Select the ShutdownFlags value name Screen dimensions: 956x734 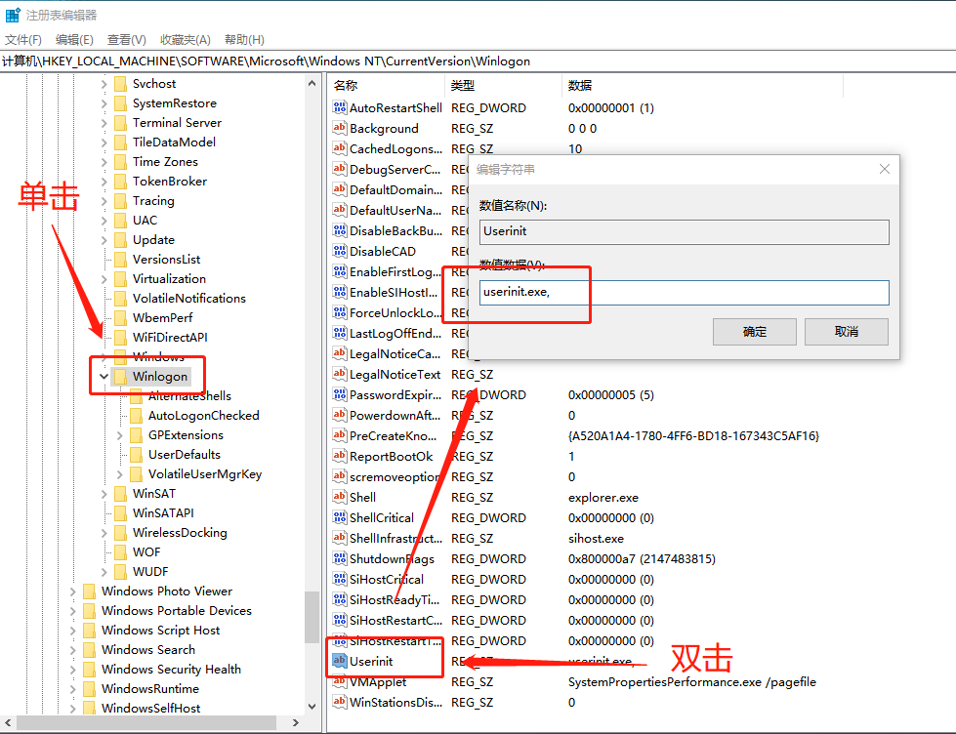click(392, 558)
